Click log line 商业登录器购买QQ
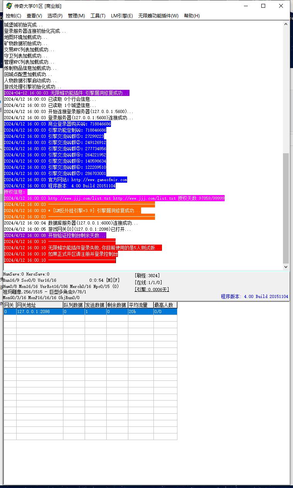 point(58,124)
